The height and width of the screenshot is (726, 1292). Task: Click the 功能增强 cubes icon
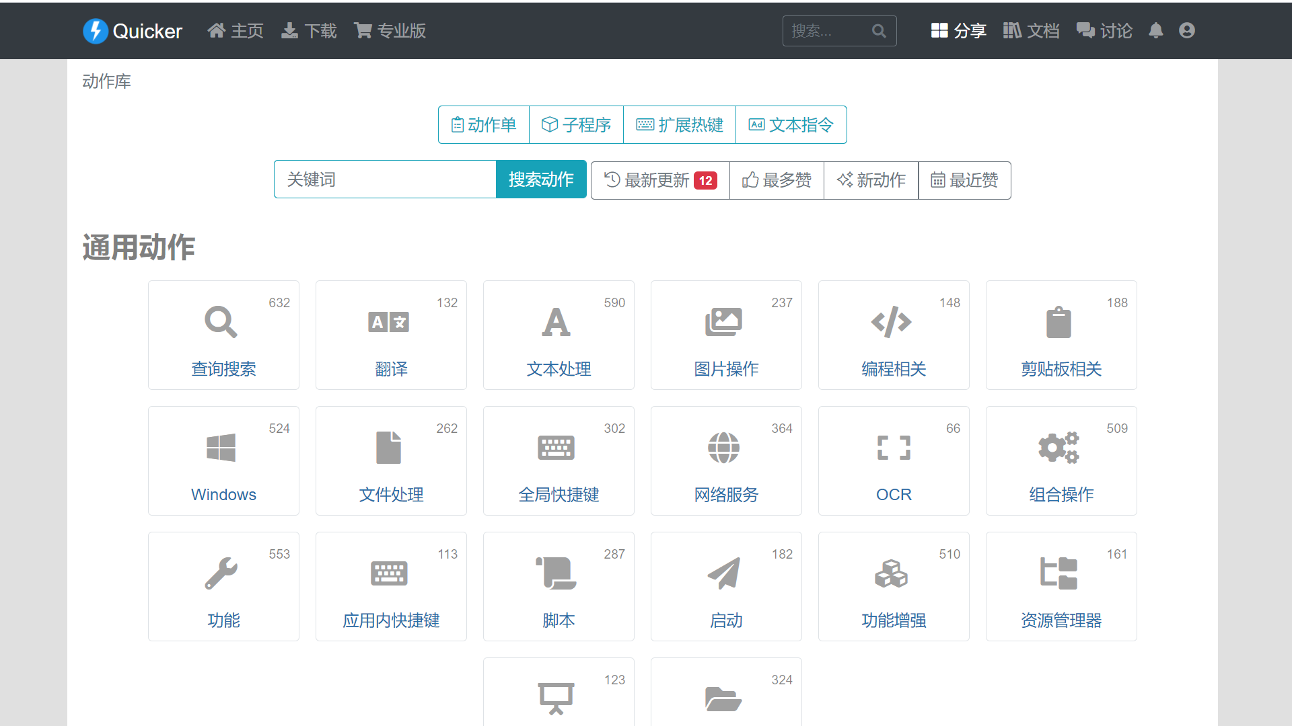[x=891, y=573]
